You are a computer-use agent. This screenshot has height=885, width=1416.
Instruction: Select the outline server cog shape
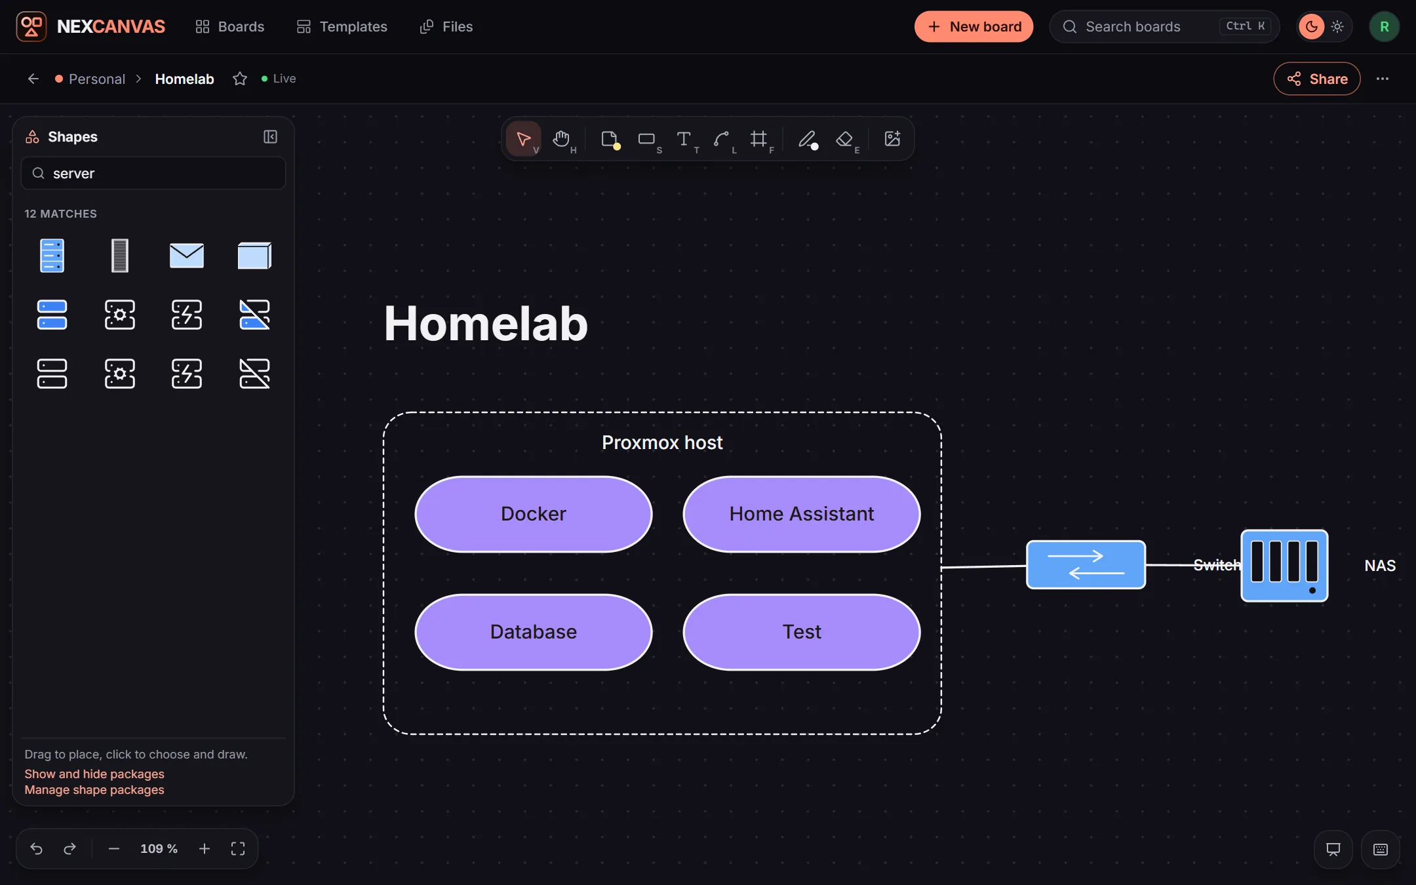(119, 374)
